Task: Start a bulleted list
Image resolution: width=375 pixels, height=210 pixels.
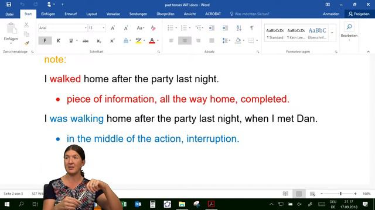Action: coord(171,28)
